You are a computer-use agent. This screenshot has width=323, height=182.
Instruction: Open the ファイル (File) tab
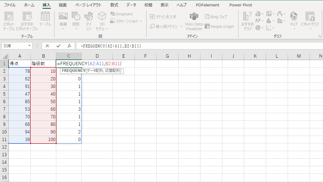click(10, 5)
